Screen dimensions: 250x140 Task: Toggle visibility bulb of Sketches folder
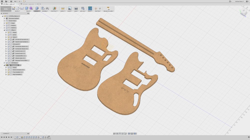(x=7, y=28)
